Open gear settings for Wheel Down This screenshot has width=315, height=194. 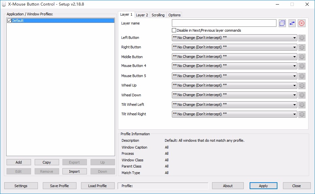click(x=302, y=95)
